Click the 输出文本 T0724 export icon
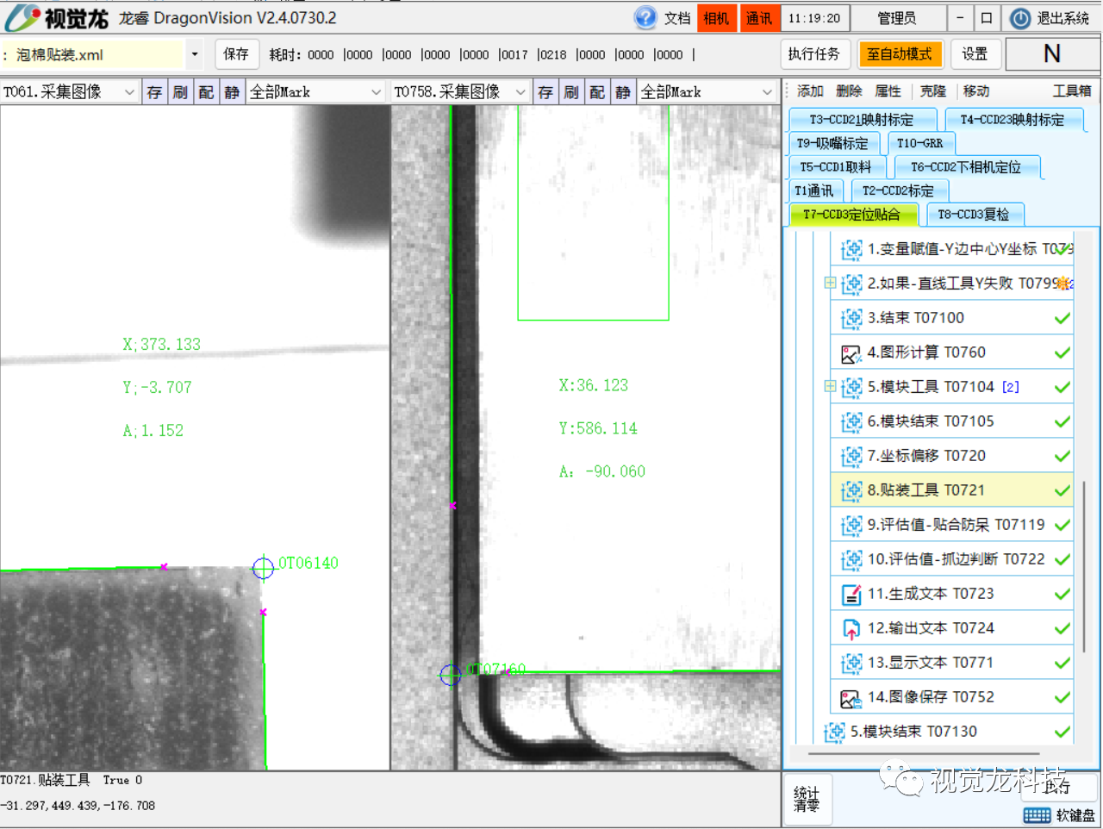The width and height of the screenshot is (1103, 829). 851,629
